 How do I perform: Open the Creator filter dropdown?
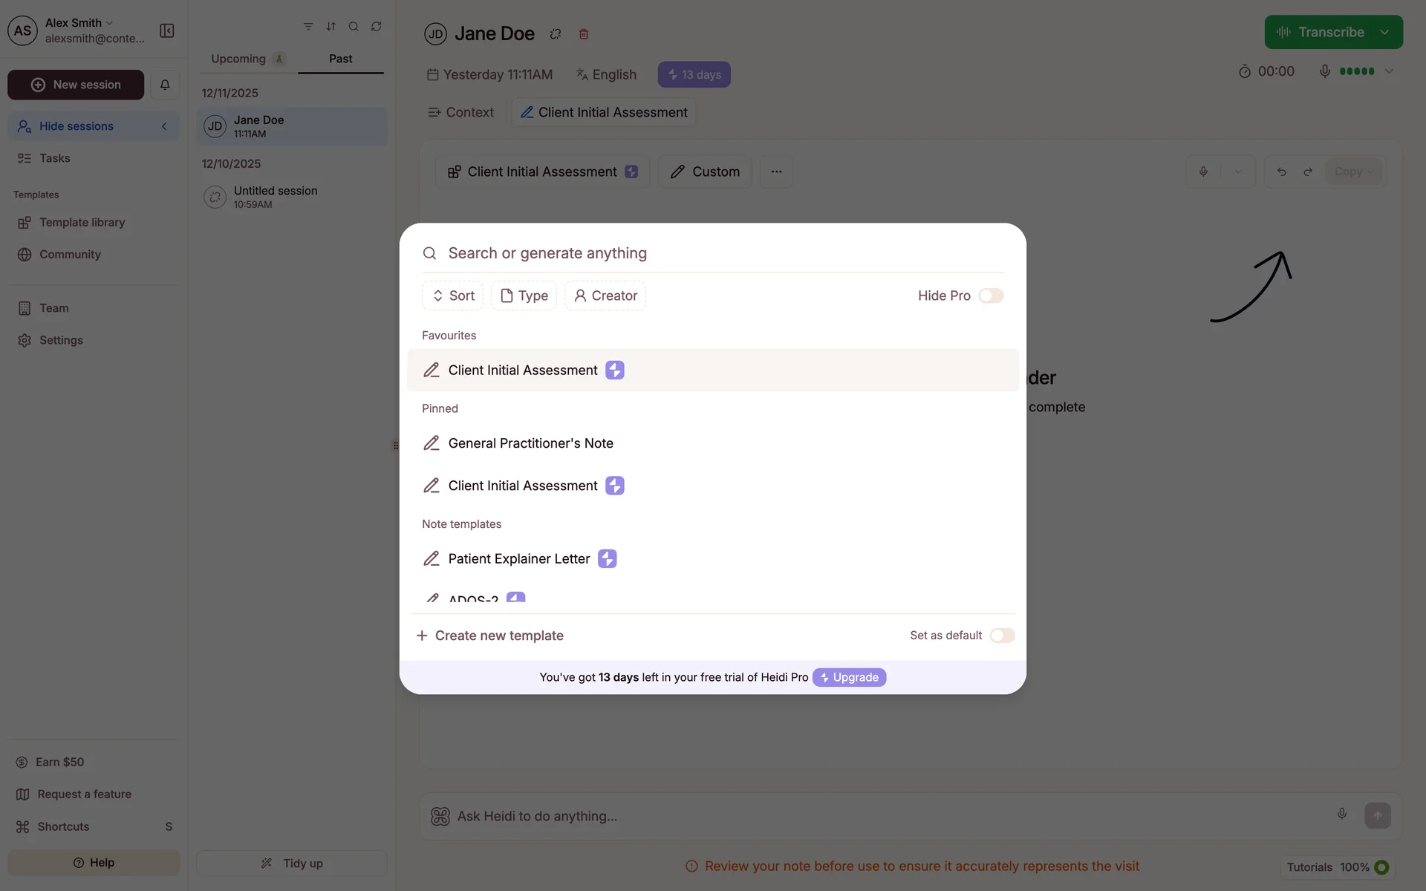[x=605, y=296]
